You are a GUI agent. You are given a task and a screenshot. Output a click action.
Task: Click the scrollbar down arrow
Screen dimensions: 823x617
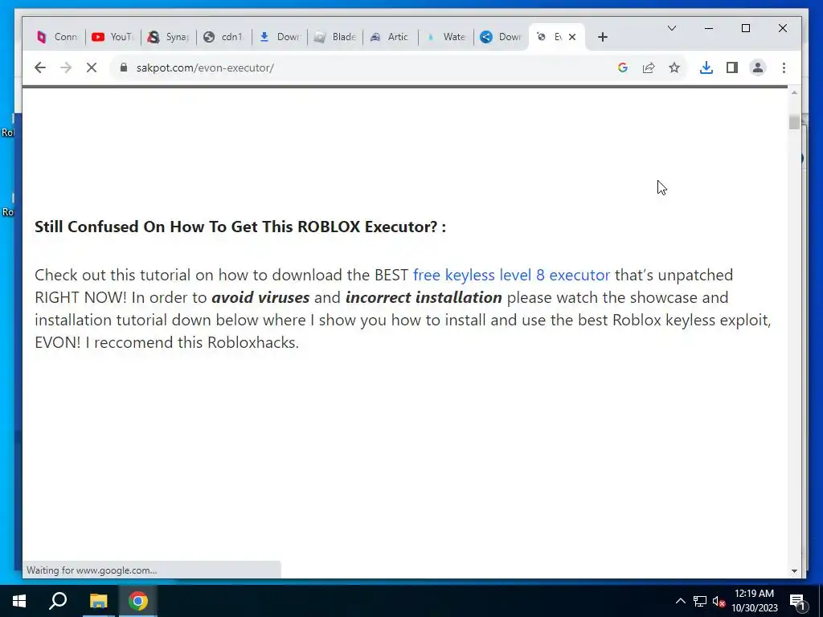[x=794, y=571]
